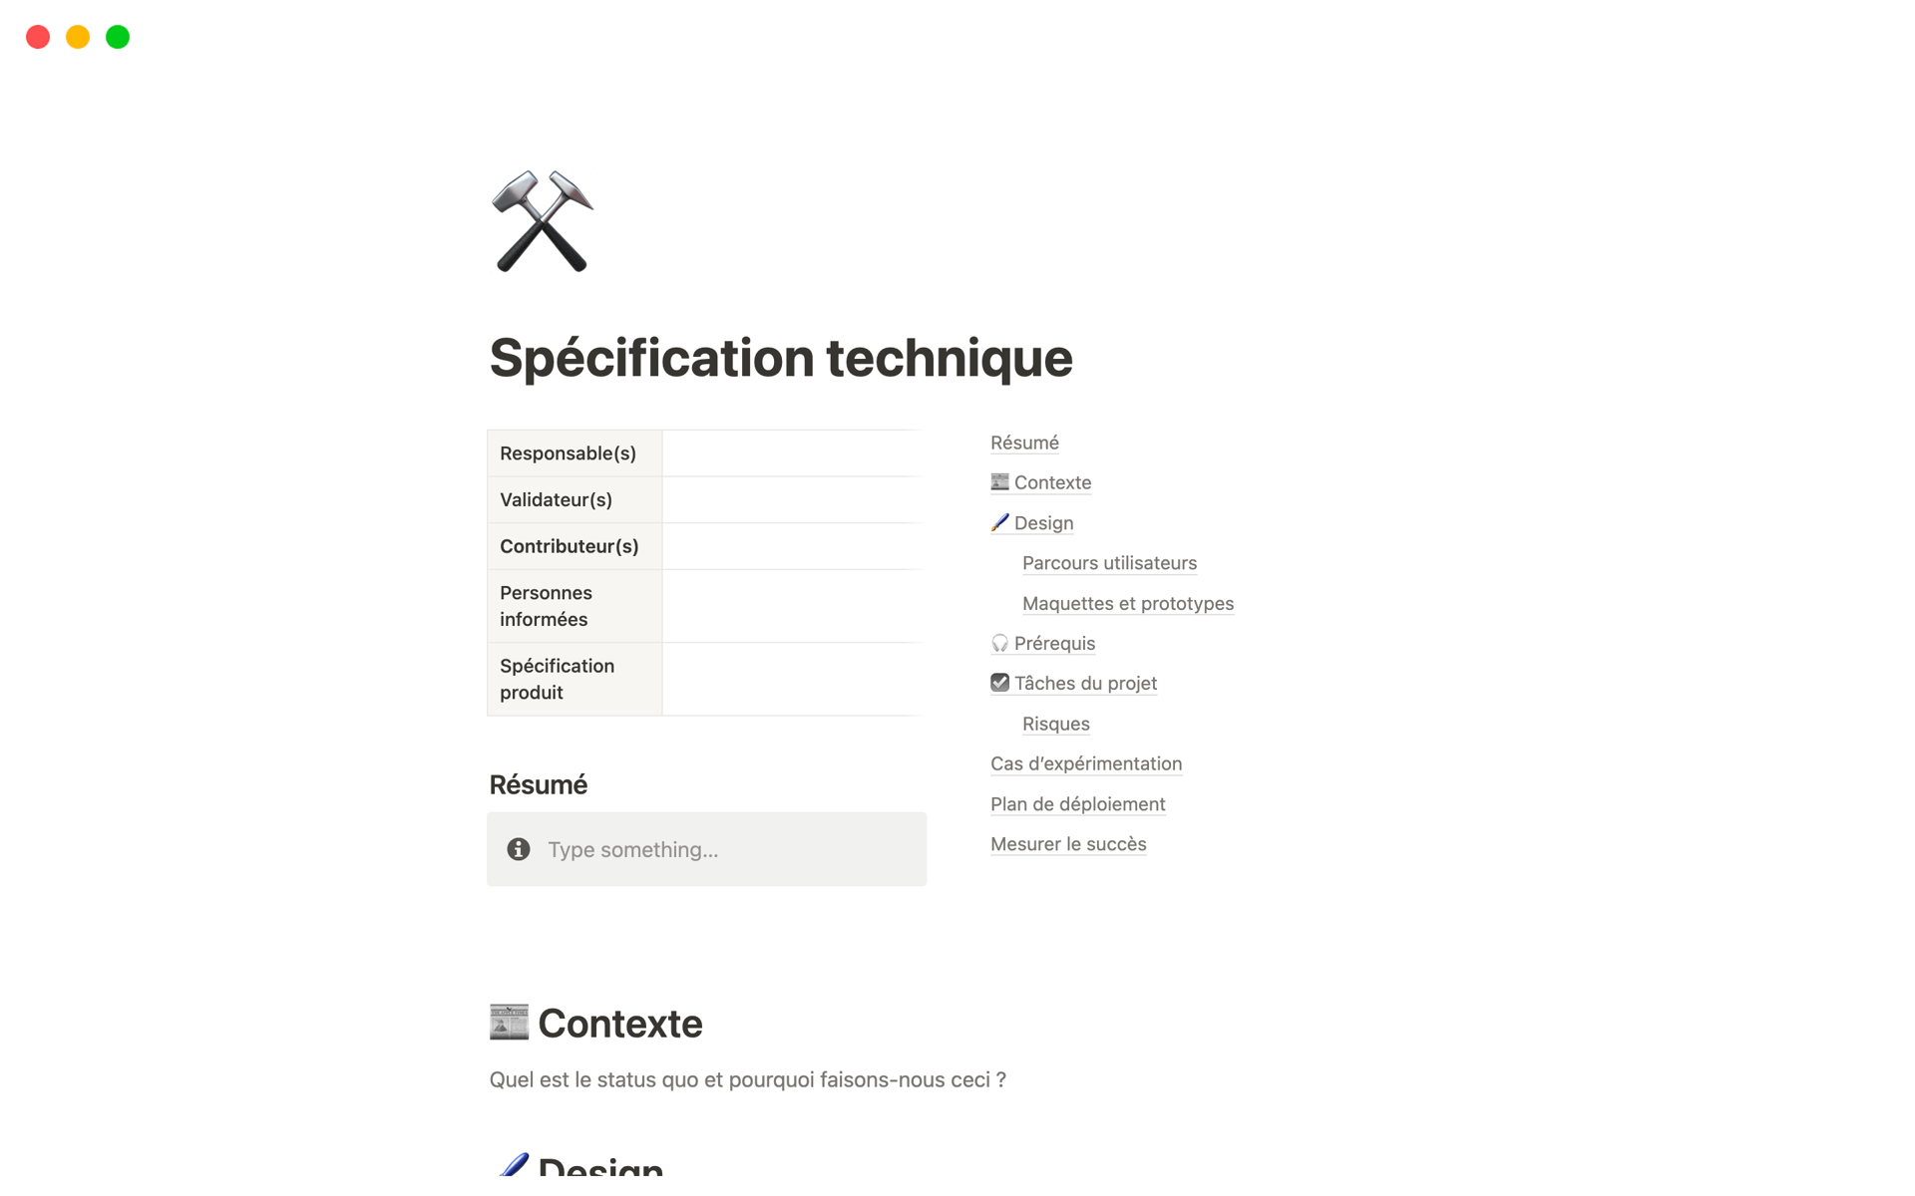Go to Mesurer le succès
Viewport: 1915px width, 1196px height.
(x=1067, y=844)
